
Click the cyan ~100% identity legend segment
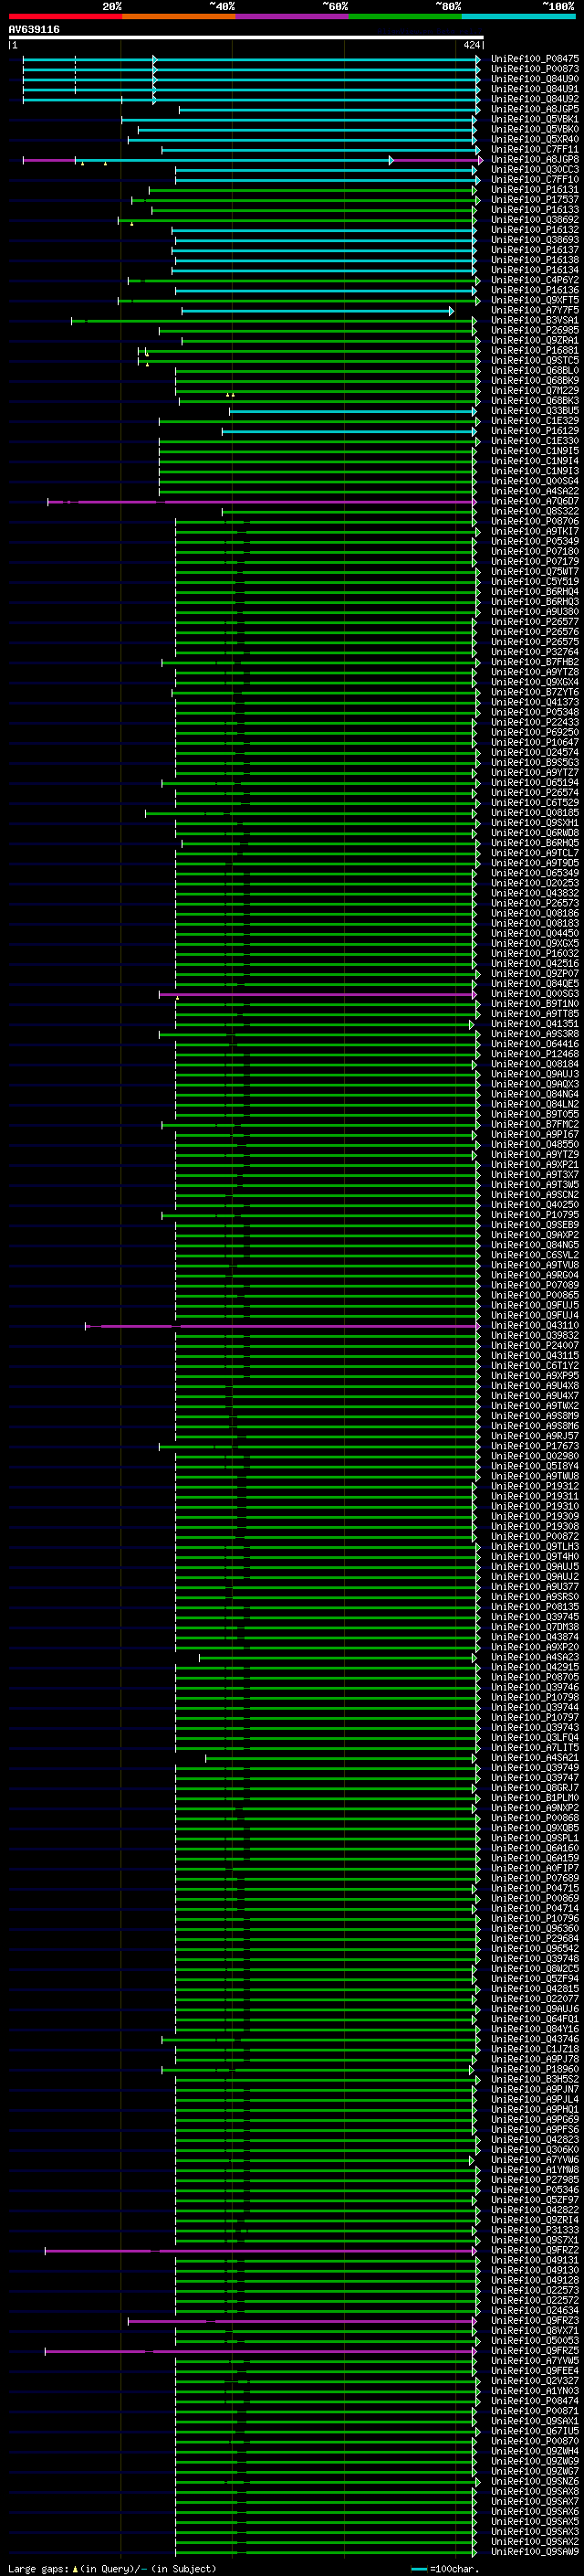519,16
